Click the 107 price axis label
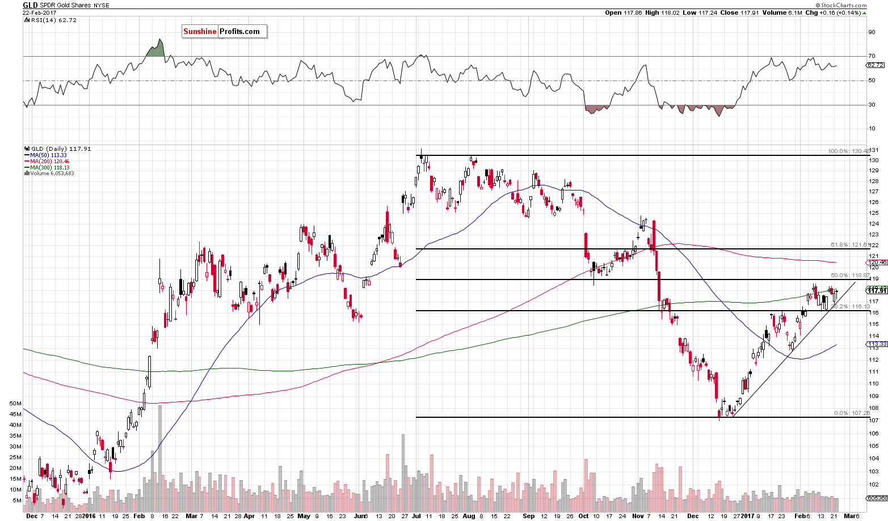Screen dimensions: 888x521 tap(873, 420)
